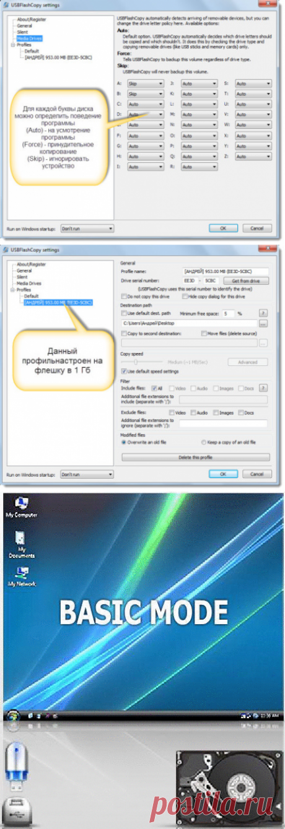Click OK in the profile window

tap(224, 474)
